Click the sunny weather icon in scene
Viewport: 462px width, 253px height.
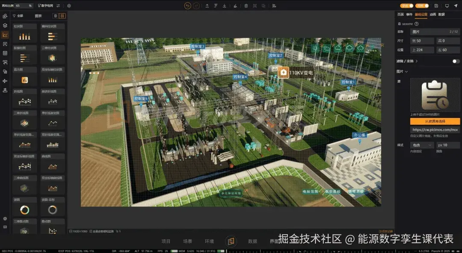315,48
